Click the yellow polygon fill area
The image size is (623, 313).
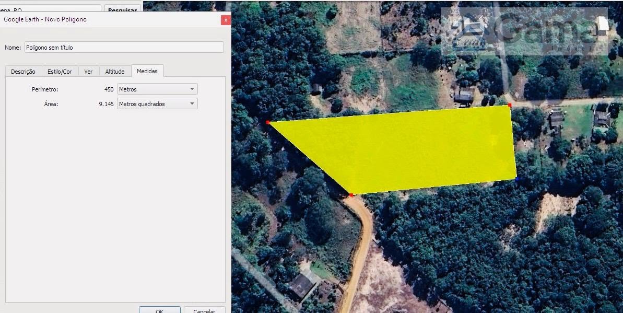(x=413, y=149)
